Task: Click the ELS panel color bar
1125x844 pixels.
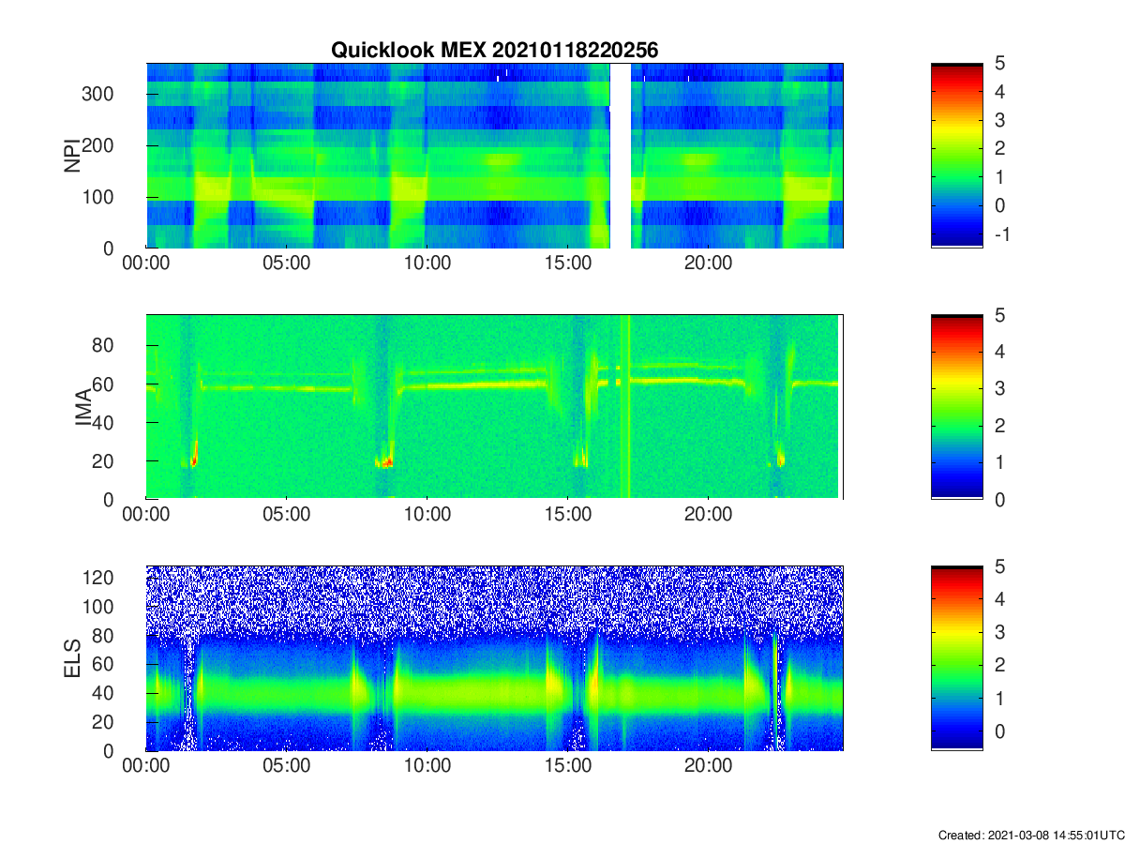Action: click(957, 658)
